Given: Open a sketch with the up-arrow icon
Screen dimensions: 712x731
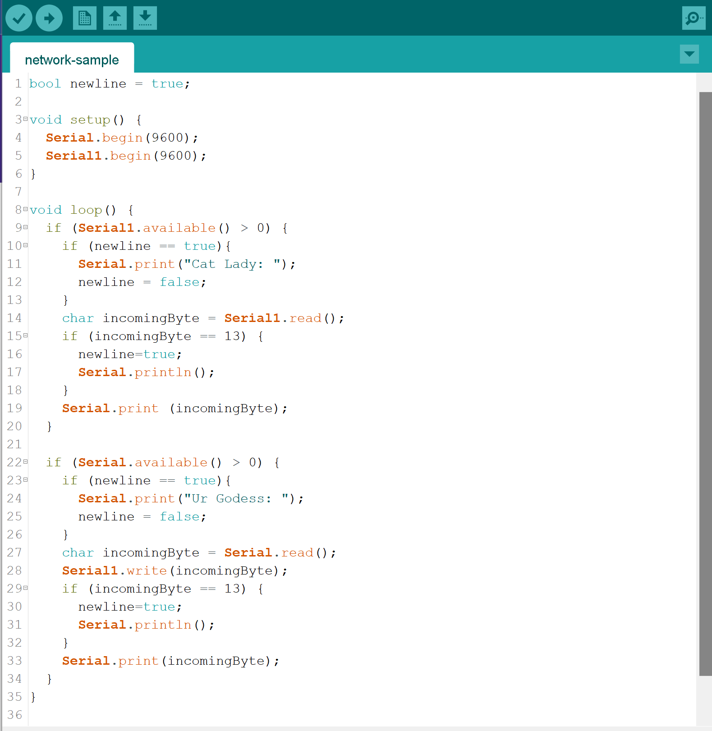Looking at the screenshot, I should [x=115, y=18].
